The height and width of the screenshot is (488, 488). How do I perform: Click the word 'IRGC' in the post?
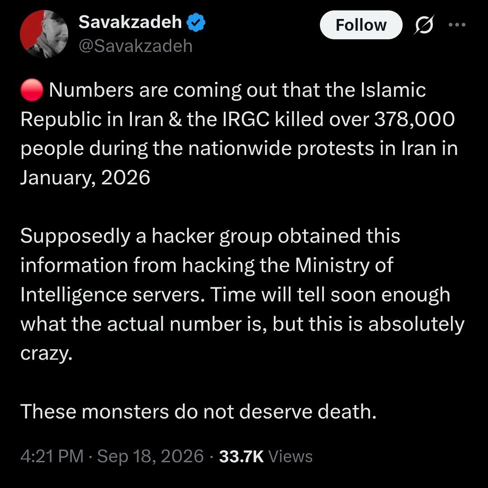246,119
